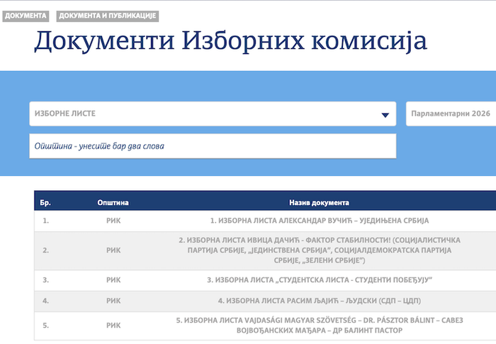Click the Назив документа column header
Screen dimensions: 496x344
[319, 202]
